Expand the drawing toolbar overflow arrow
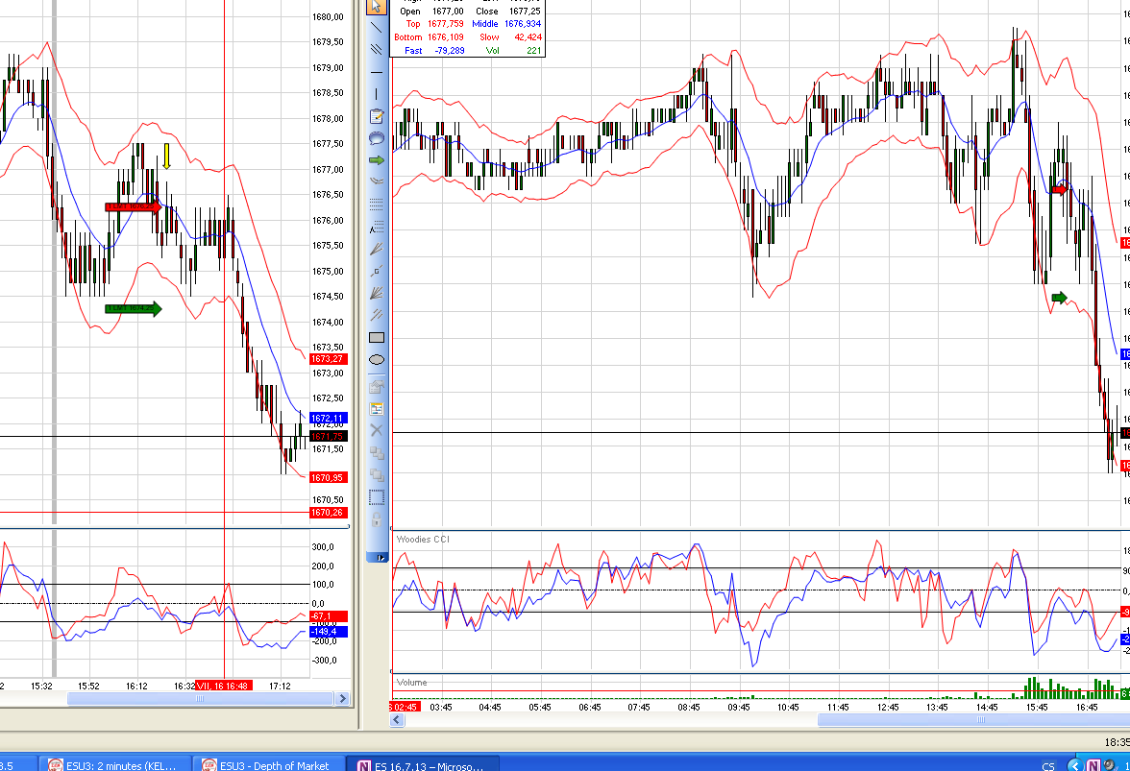 (381, 557)
